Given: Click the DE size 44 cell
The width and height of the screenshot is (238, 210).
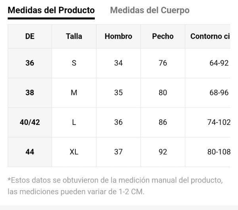Looking at the screenshot, I should click(x=30, y=152).
